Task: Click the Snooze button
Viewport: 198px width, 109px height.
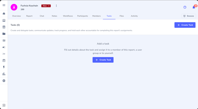Action: [189, 16]
